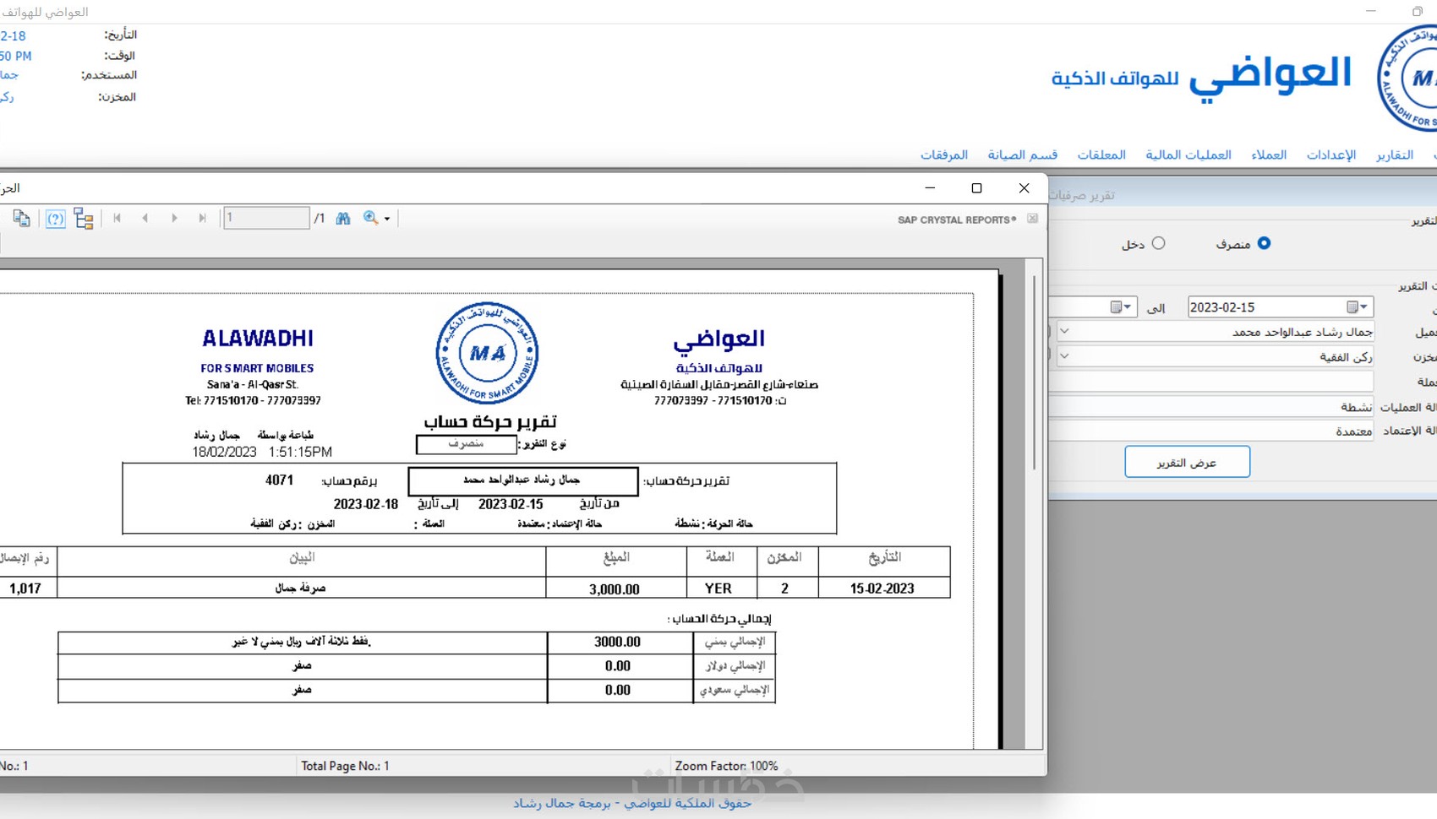Close the report viewer window
This screenshot has height=819, width=1437.
click(x=1024, y=188)
